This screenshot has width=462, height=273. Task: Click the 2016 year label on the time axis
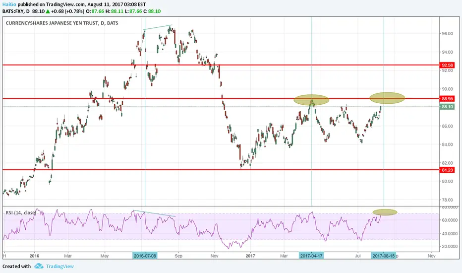point(35,256)
